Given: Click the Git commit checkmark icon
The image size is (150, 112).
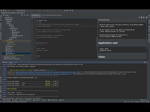Looking at the screenshot, I should [53, 11].
